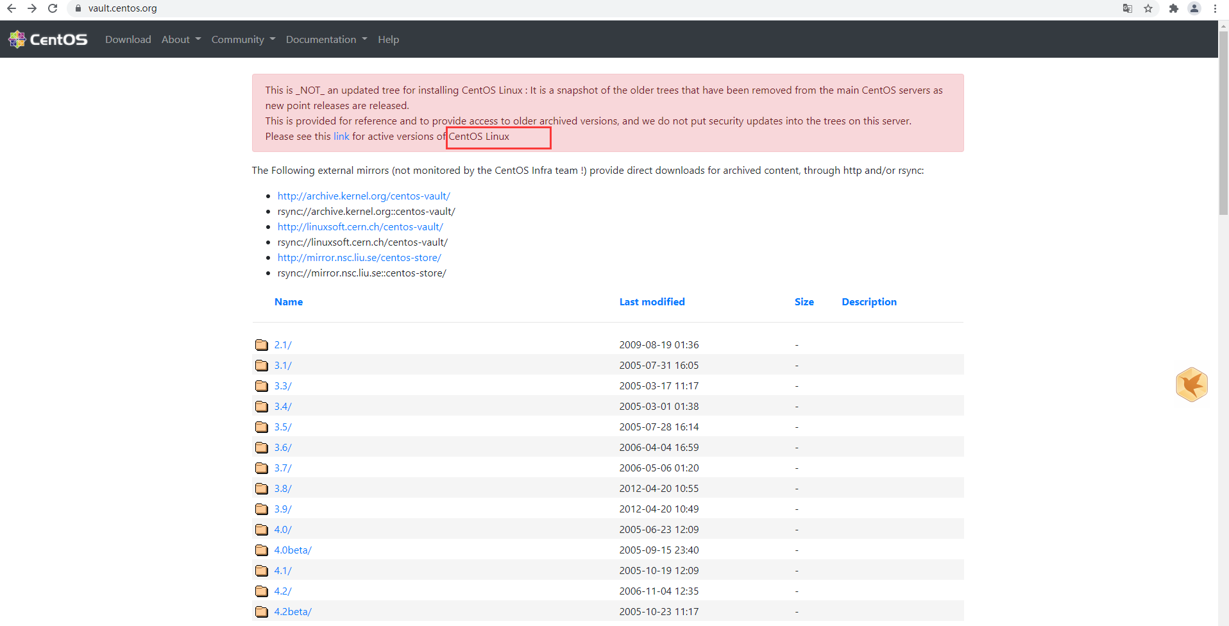The width and height of the screenshot is (1229, 626).
Task: Bookmark this page with the star icon
Action: [x=1148, y=8]
